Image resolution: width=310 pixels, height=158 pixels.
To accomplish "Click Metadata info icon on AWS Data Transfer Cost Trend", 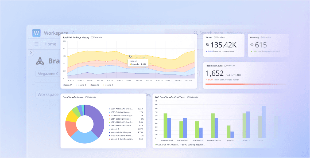I will [x=188, y=97].
